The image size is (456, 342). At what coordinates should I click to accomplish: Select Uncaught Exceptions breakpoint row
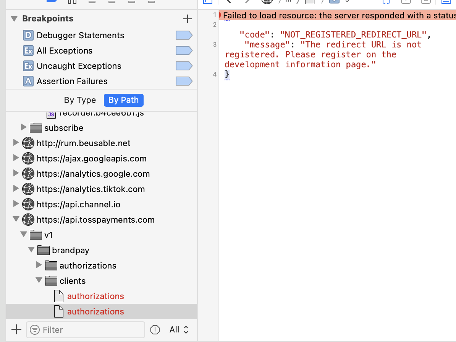(102, 66)
